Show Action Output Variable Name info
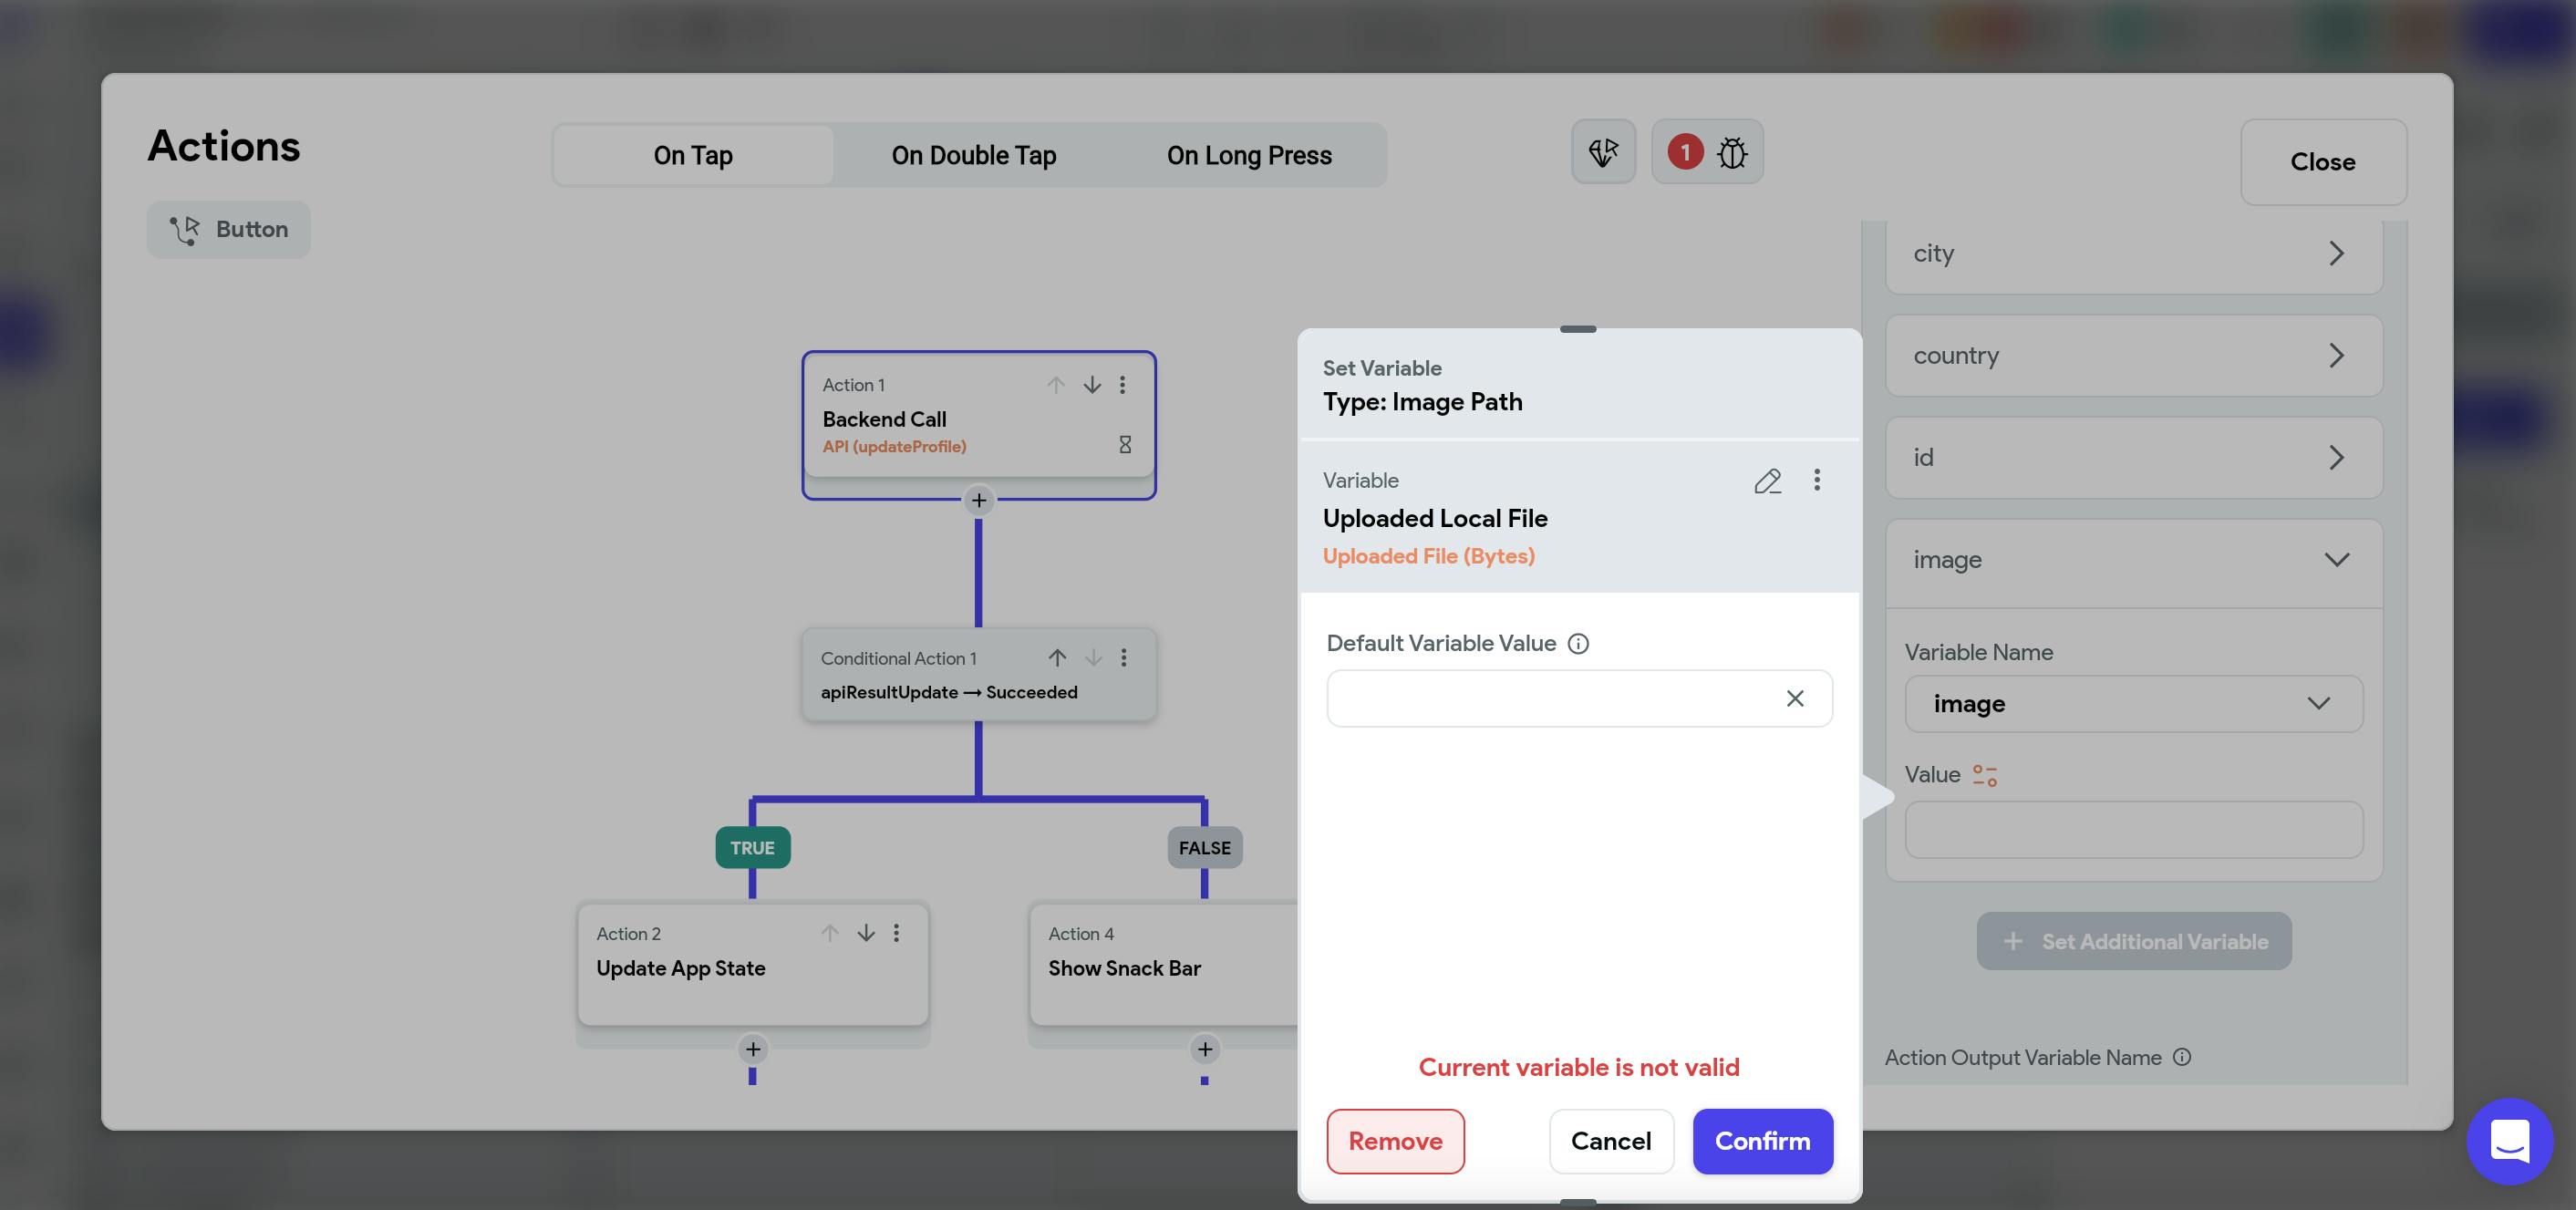The image size is (2576, 1210). [x=2182, y=1057]
